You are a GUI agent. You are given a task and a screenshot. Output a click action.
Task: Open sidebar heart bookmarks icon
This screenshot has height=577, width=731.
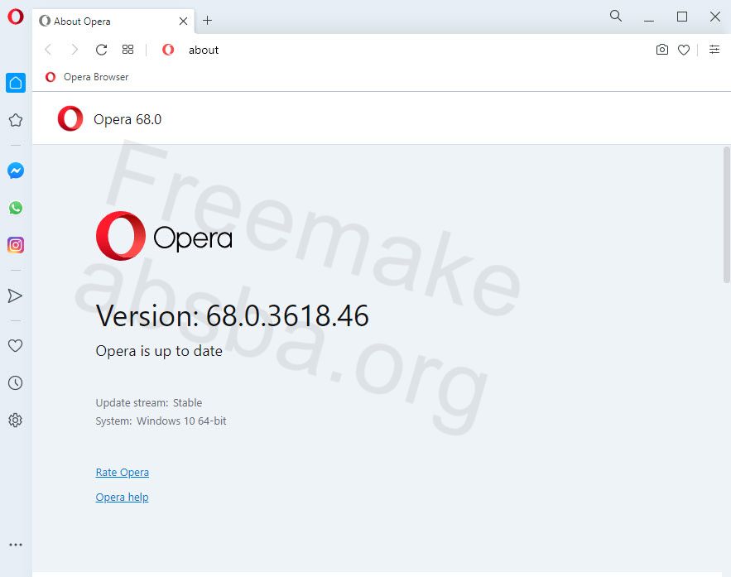16,346
